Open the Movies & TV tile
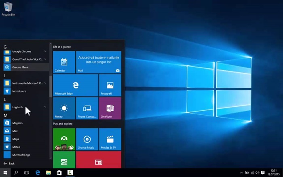 coord(110,139)
